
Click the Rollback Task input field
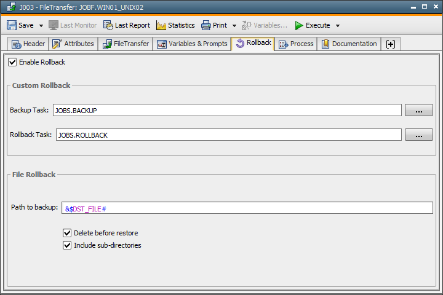coord(228,135)
